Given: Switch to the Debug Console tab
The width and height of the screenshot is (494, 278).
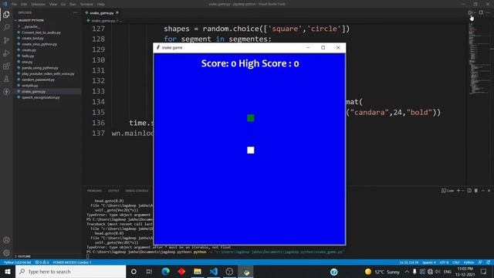Looking at the screenshot, I should coord(137,191).
